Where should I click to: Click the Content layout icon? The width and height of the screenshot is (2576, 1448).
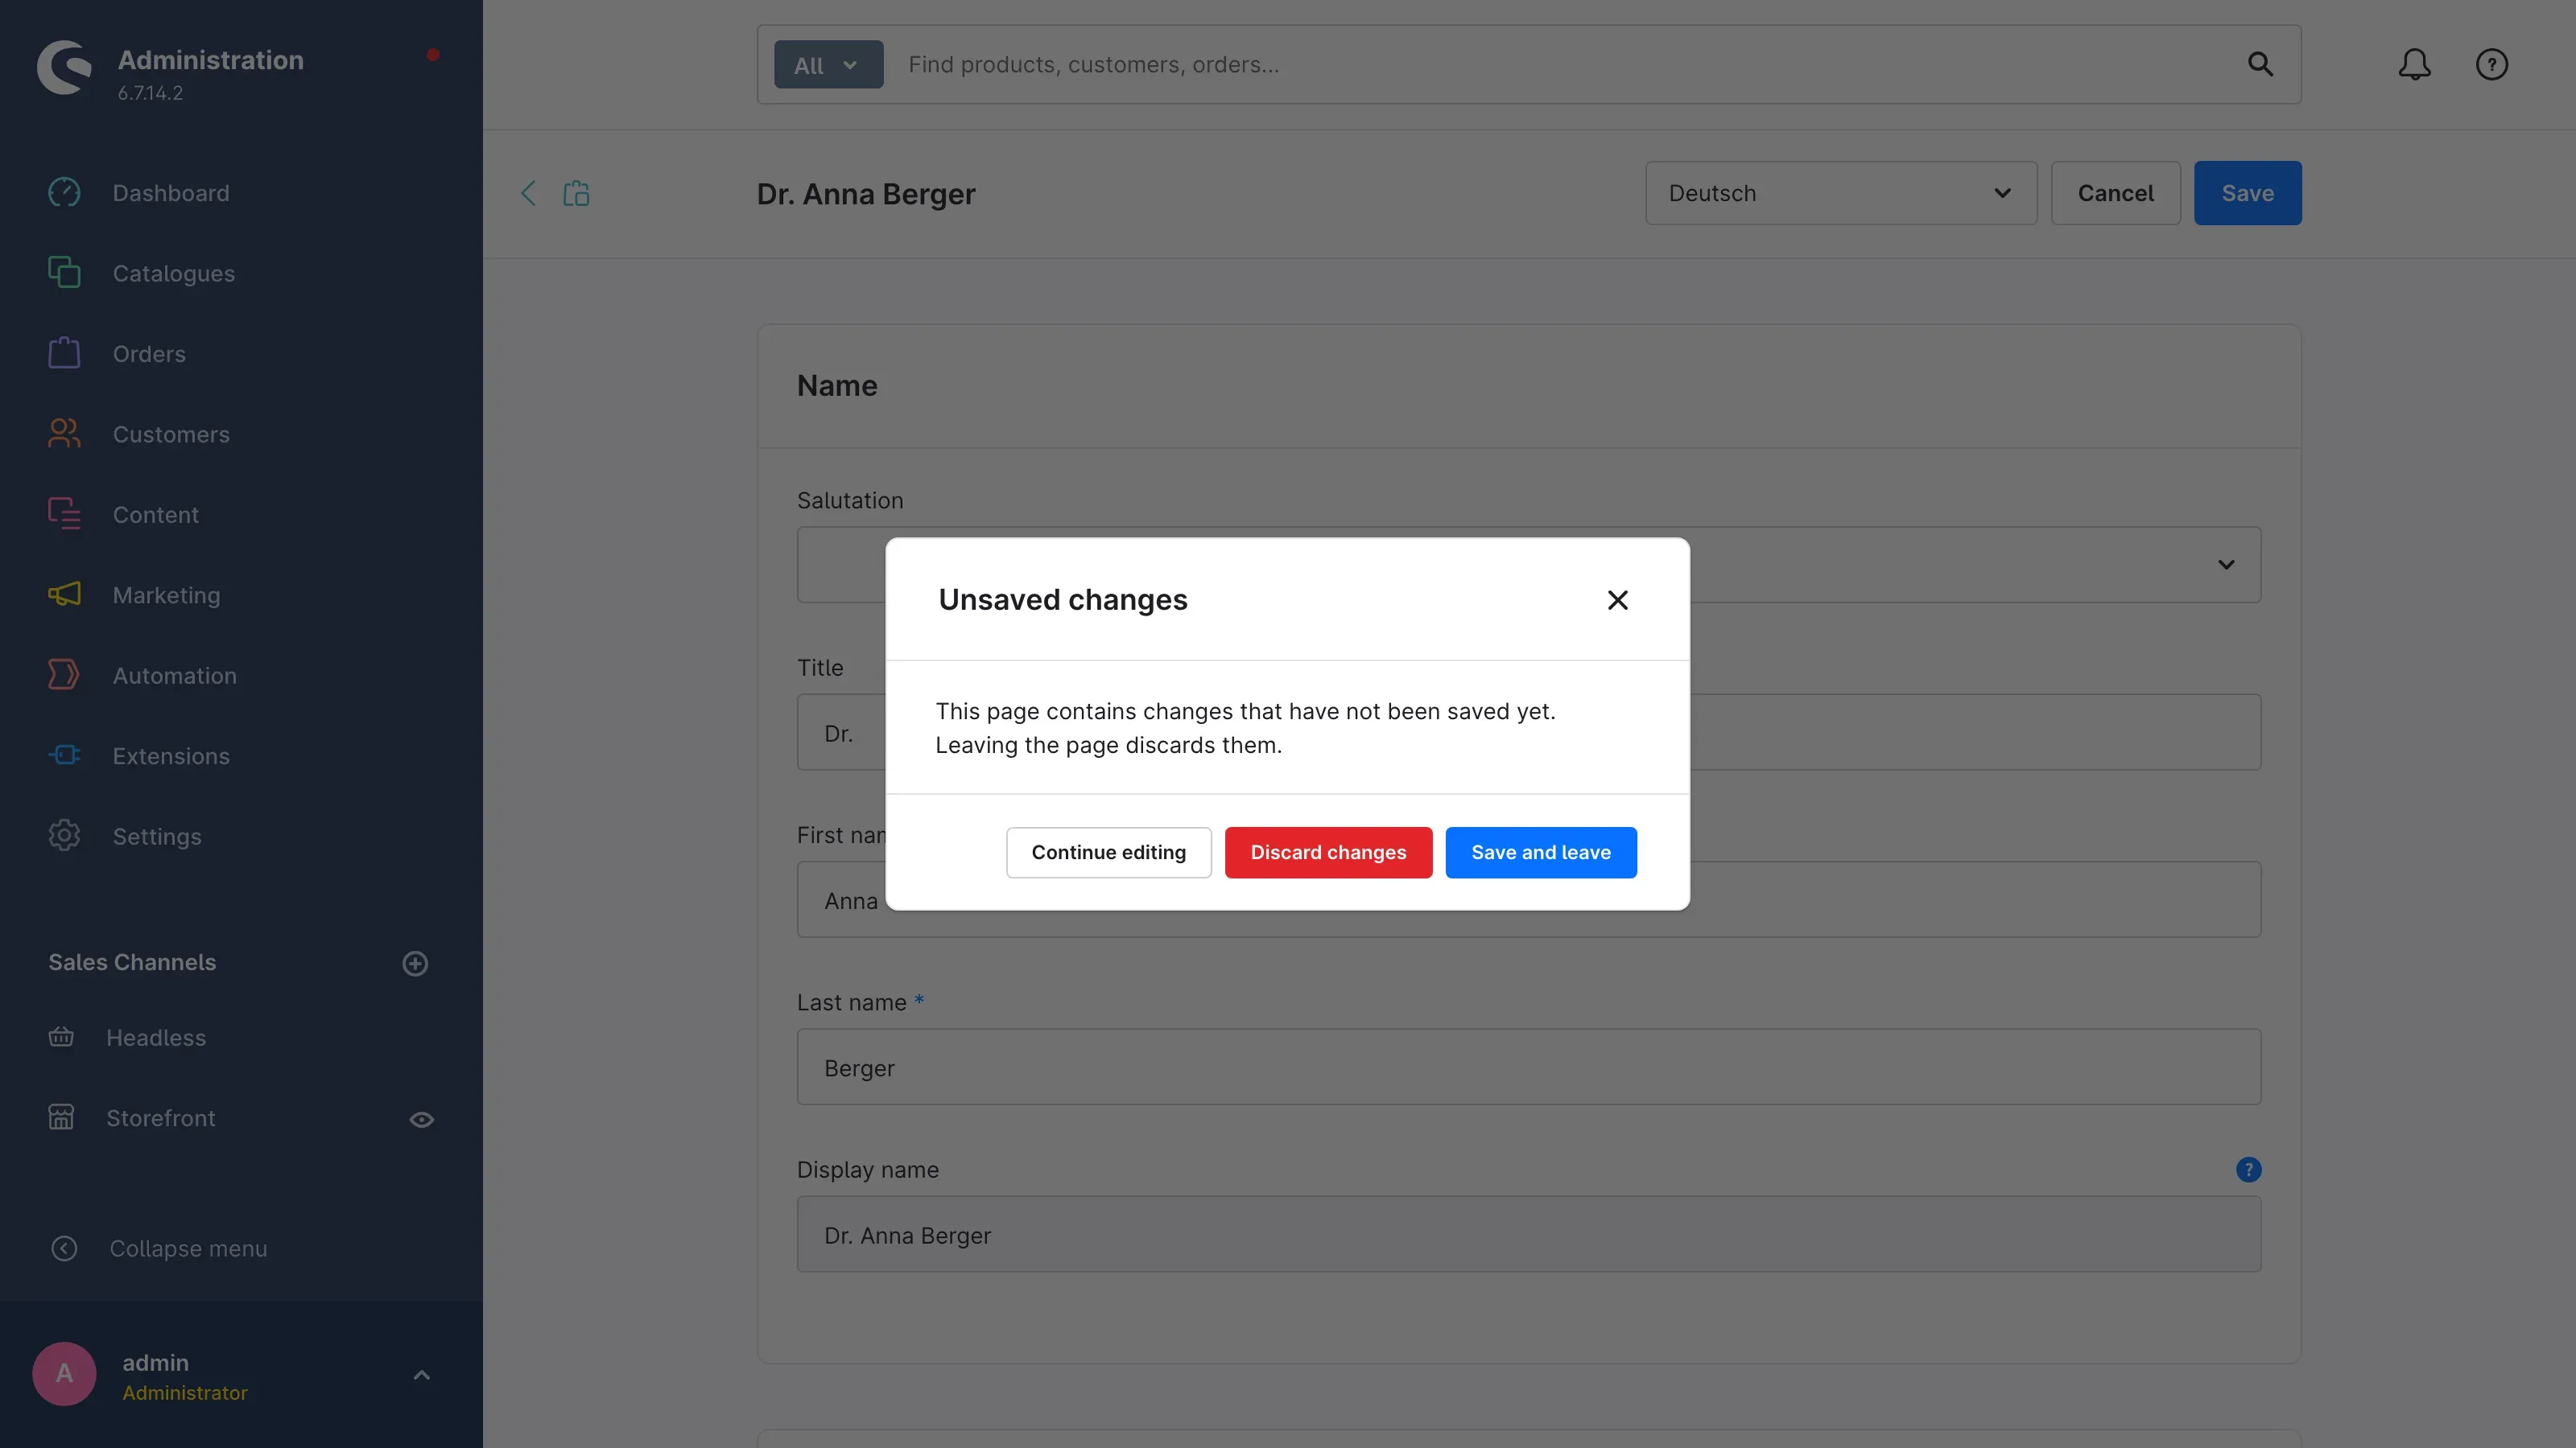[64, 514]
